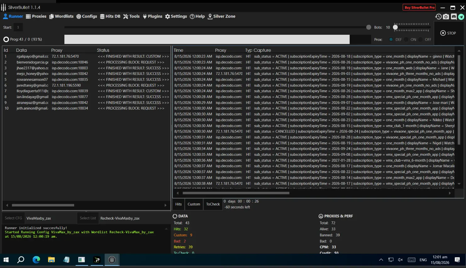This screenshot has height=268, width=466.
Task: Click the muted volume tray icon
Action: 400,260
